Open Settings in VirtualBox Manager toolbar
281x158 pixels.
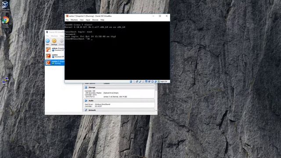54,42
